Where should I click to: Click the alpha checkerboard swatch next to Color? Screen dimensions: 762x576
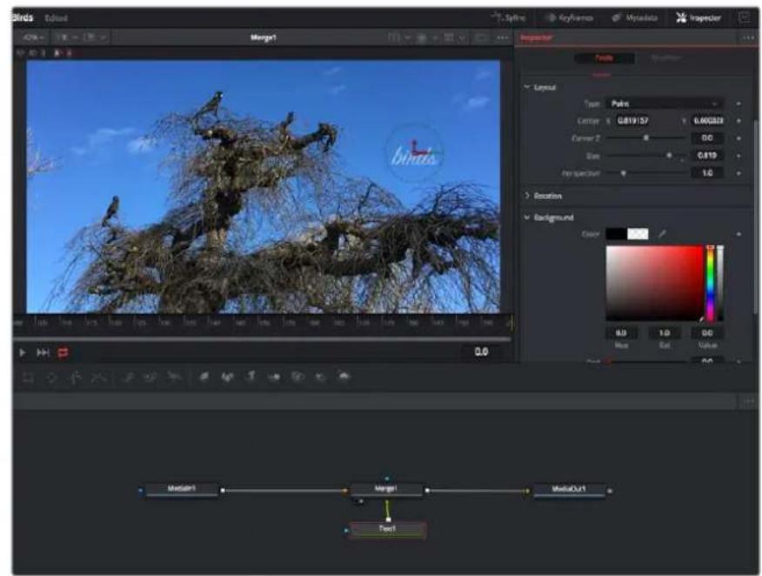pos(638,234)
